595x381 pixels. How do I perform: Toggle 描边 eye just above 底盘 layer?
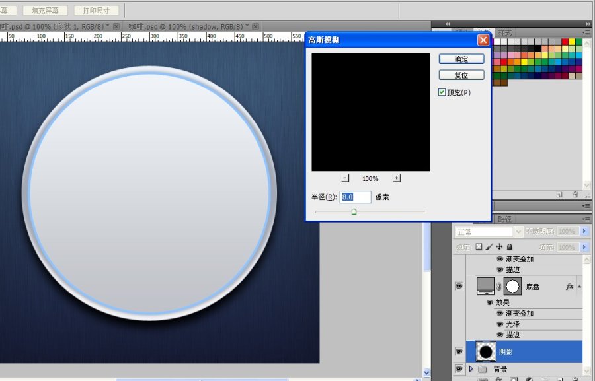500,269
